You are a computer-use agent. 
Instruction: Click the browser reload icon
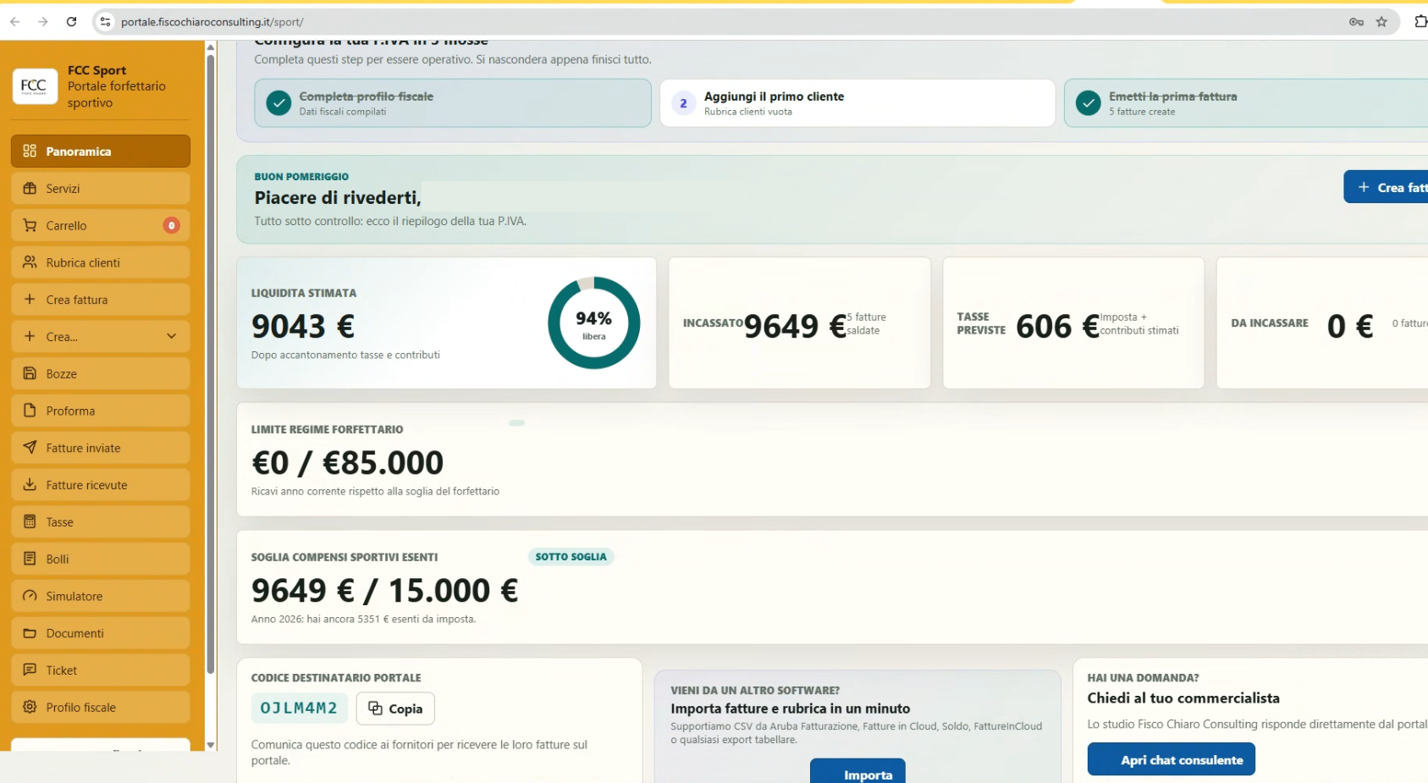(x=72, y=22)
